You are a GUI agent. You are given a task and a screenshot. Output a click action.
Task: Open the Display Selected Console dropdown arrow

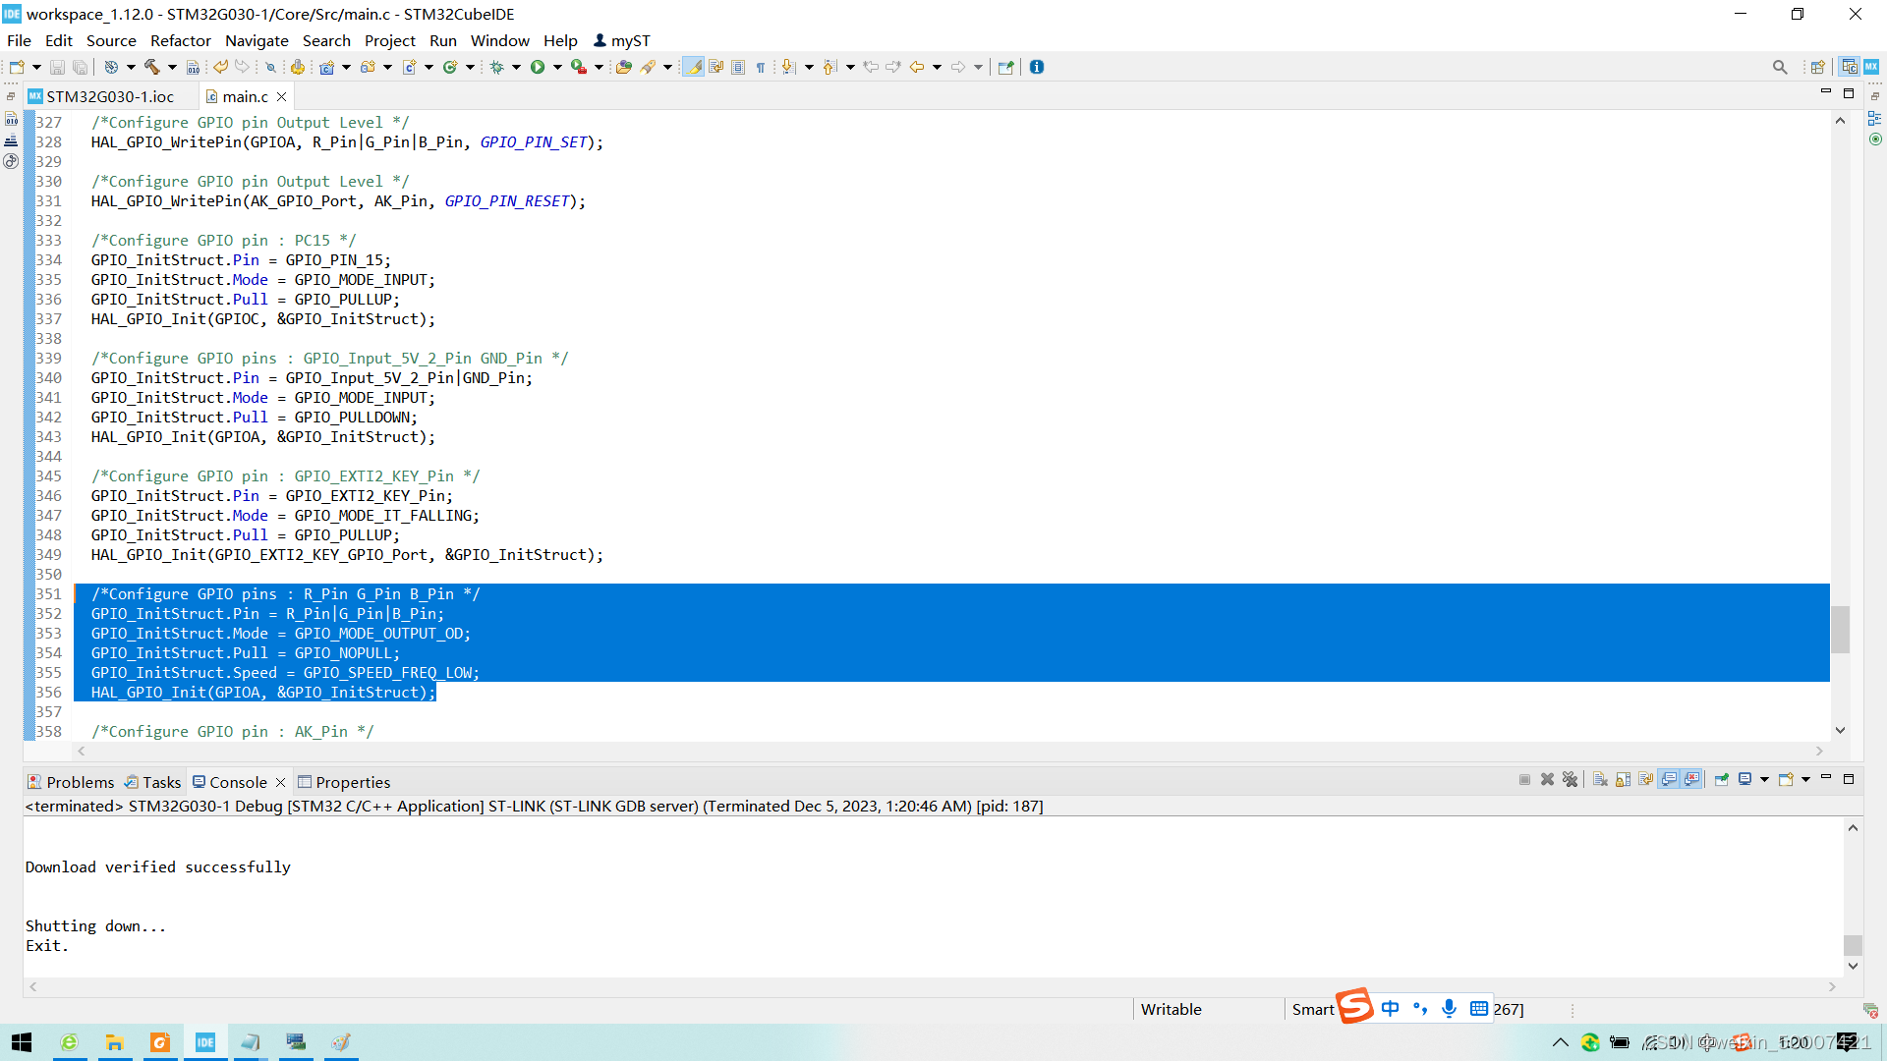pos(1764,779)
